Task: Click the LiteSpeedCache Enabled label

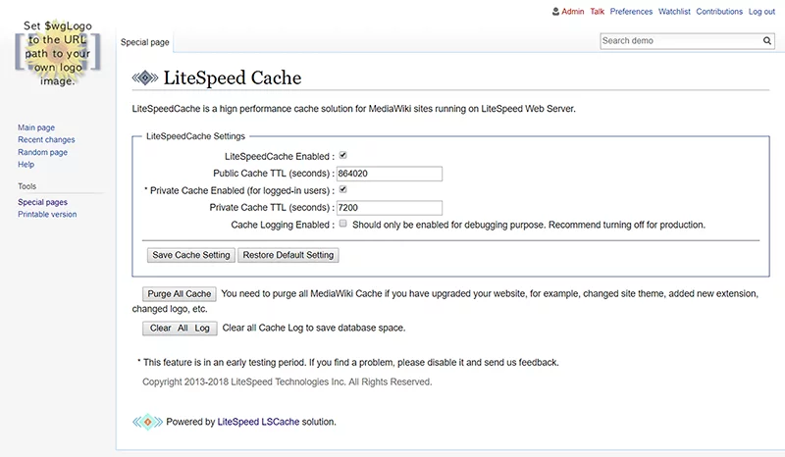Action: 280,157
